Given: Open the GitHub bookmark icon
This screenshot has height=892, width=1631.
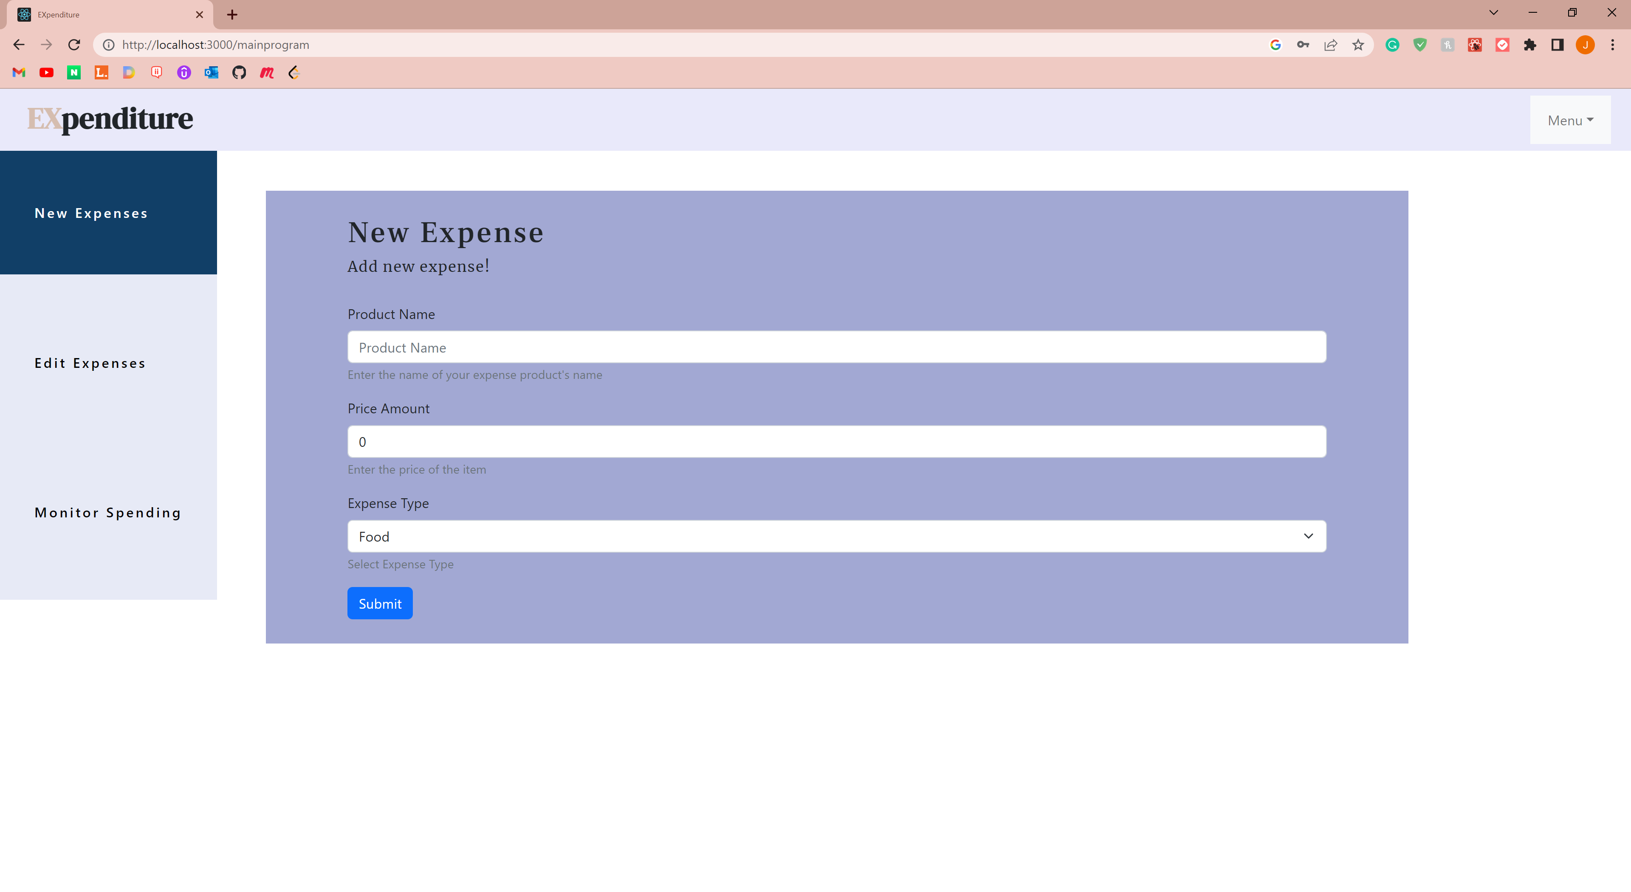Looking at the screenshot, I should (x=239, y=72).
